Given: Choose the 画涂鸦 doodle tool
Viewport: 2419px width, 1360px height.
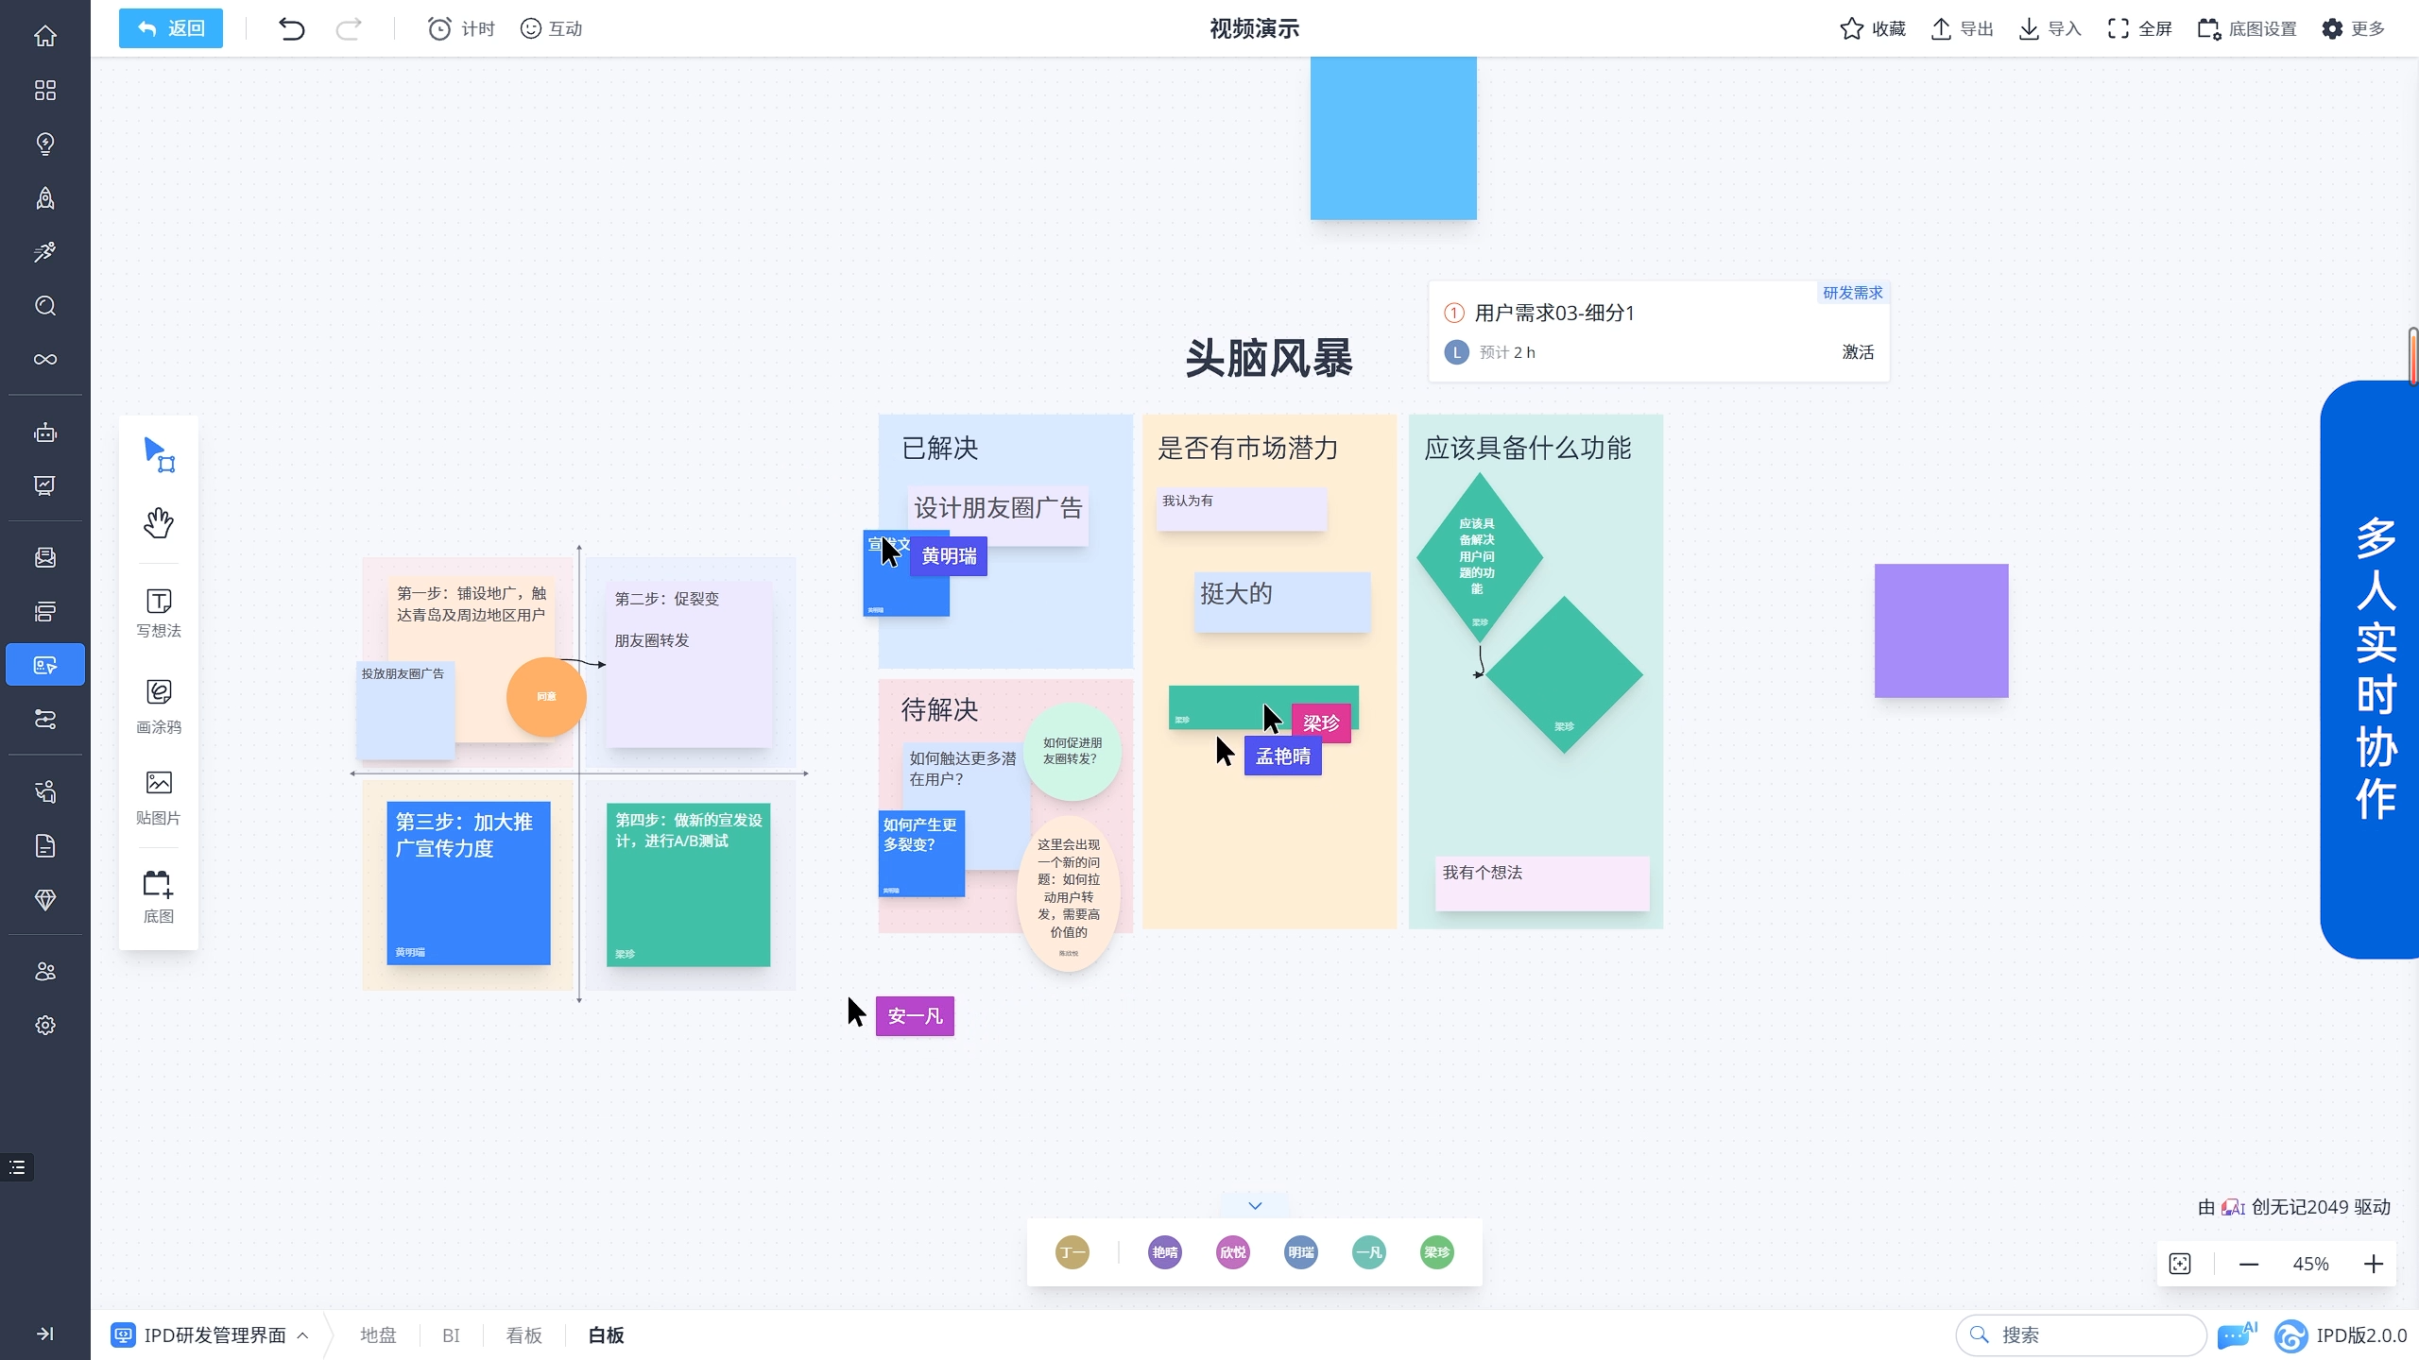Looking at the screenshot, I should (159, 705).
